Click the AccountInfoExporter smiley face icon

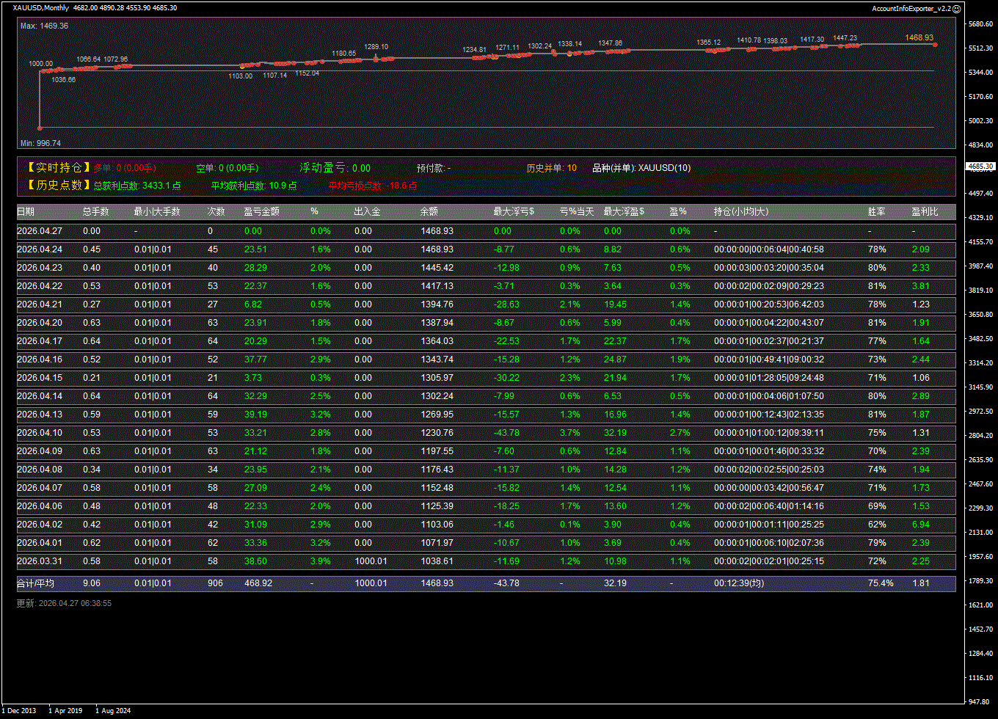[956, 8]
